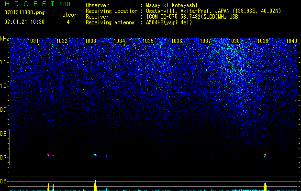This screenshot has width=301, height=191.
Task: Click the 1.0 kHz frequency tick
Action: [4, 86]
